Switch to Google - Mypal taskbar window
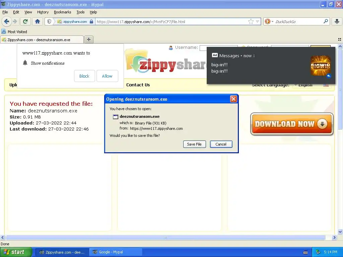The width and height of the screenshot is (343, 257). tap(116, 252)
